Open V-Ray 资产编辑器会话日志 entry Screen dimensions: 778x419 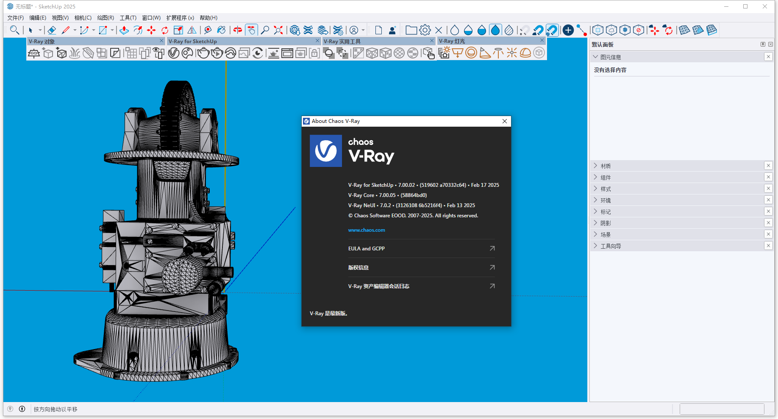click(x=421, y=286)
